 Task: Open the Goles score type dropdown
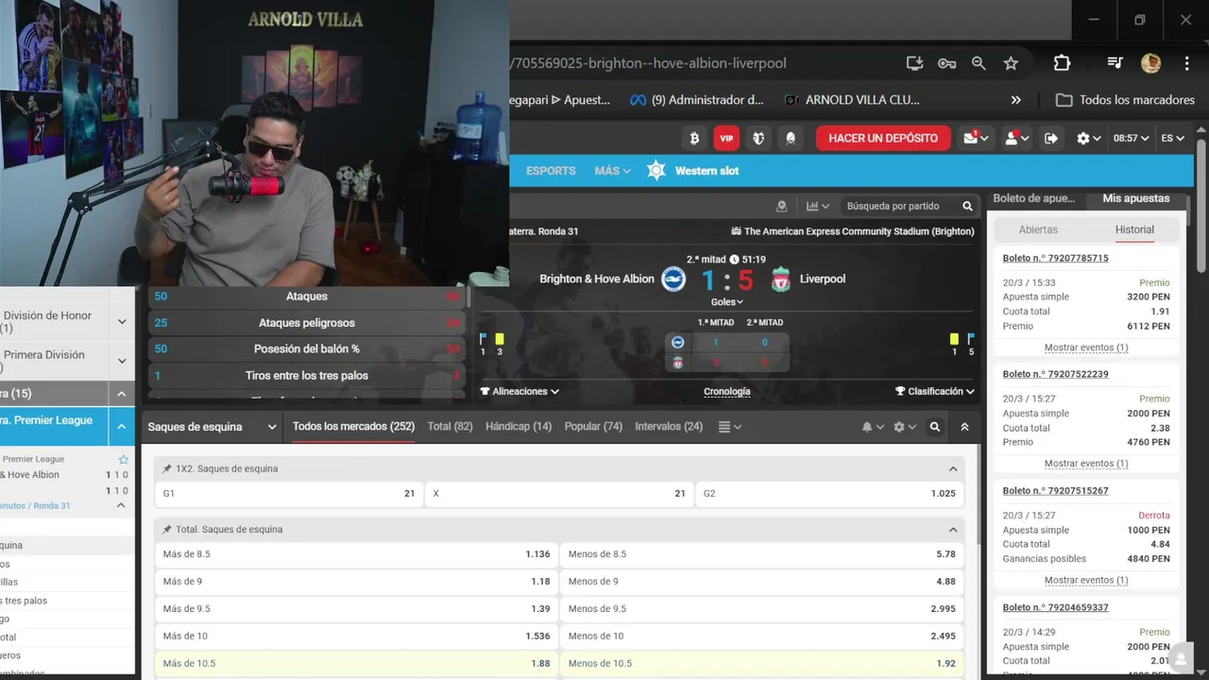click(x=726, y=302)
